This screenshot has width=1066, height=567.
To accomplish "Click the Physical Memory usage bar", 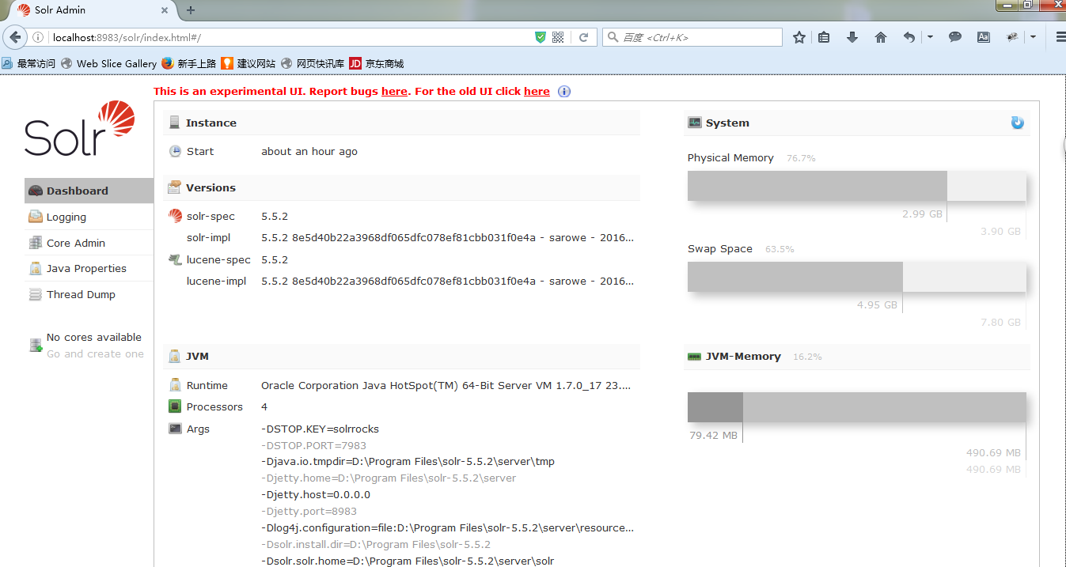I will (857, 186).
